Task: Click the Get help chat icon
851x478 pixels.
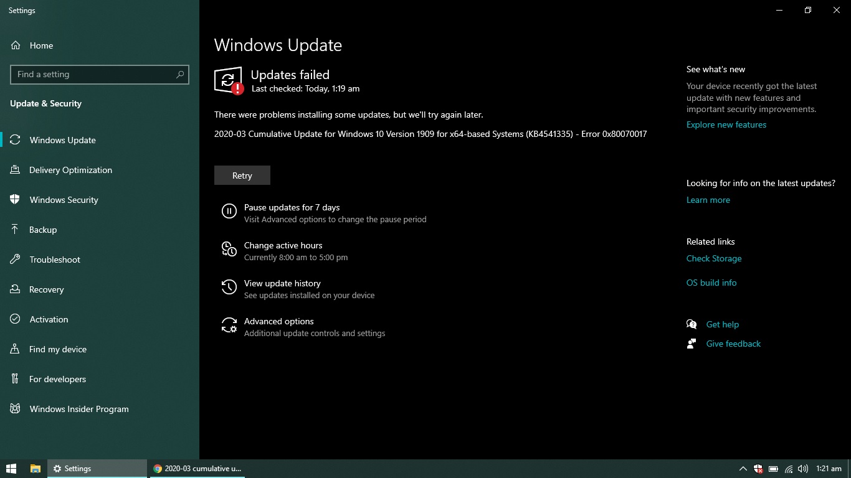Action: point(692,324)
